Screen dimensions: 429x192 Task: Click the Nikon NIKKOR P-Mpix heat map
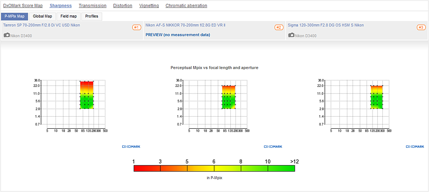point(229,97)
